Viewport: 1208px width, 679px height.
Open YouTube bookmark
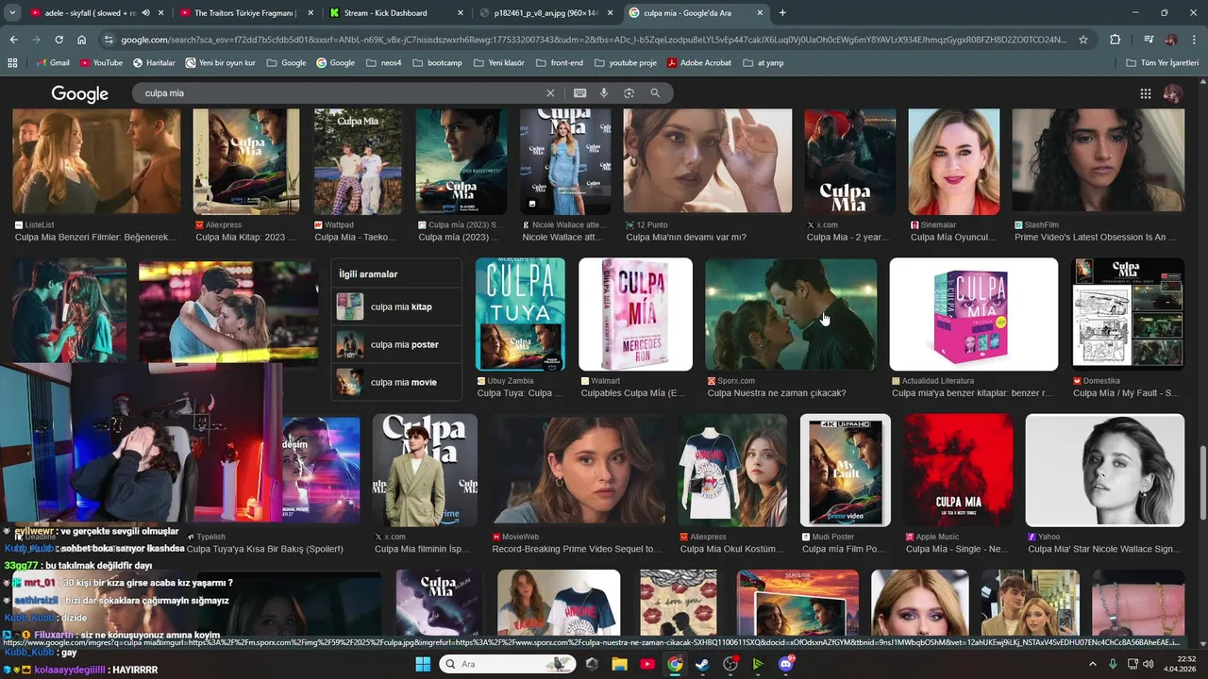click(101, 62)
